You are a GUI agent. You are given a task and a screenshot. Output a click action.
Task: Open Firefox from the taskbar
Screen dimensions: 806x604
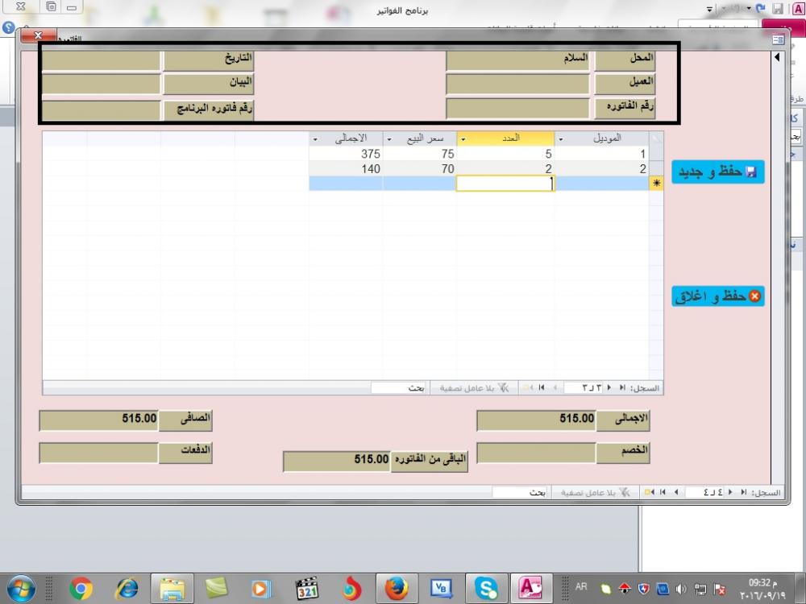[x=396, y=589]
